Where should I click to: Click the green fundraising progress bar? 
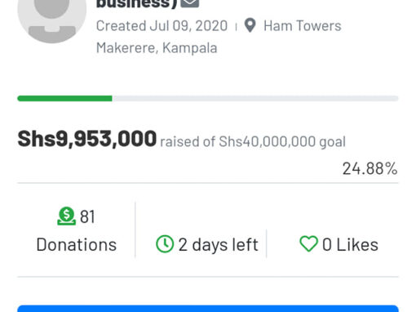click(64, 98)
